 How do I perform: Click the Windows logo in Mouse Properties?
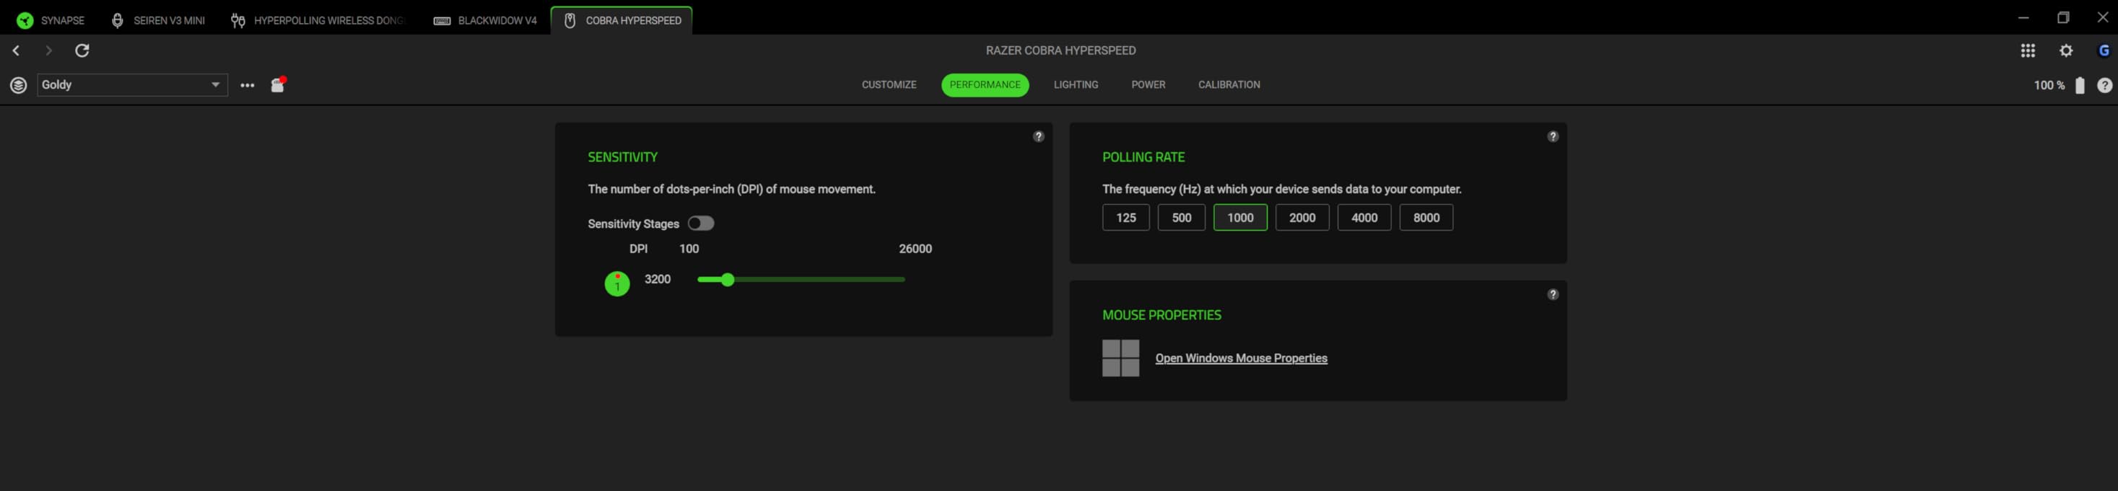[1120, 358]
